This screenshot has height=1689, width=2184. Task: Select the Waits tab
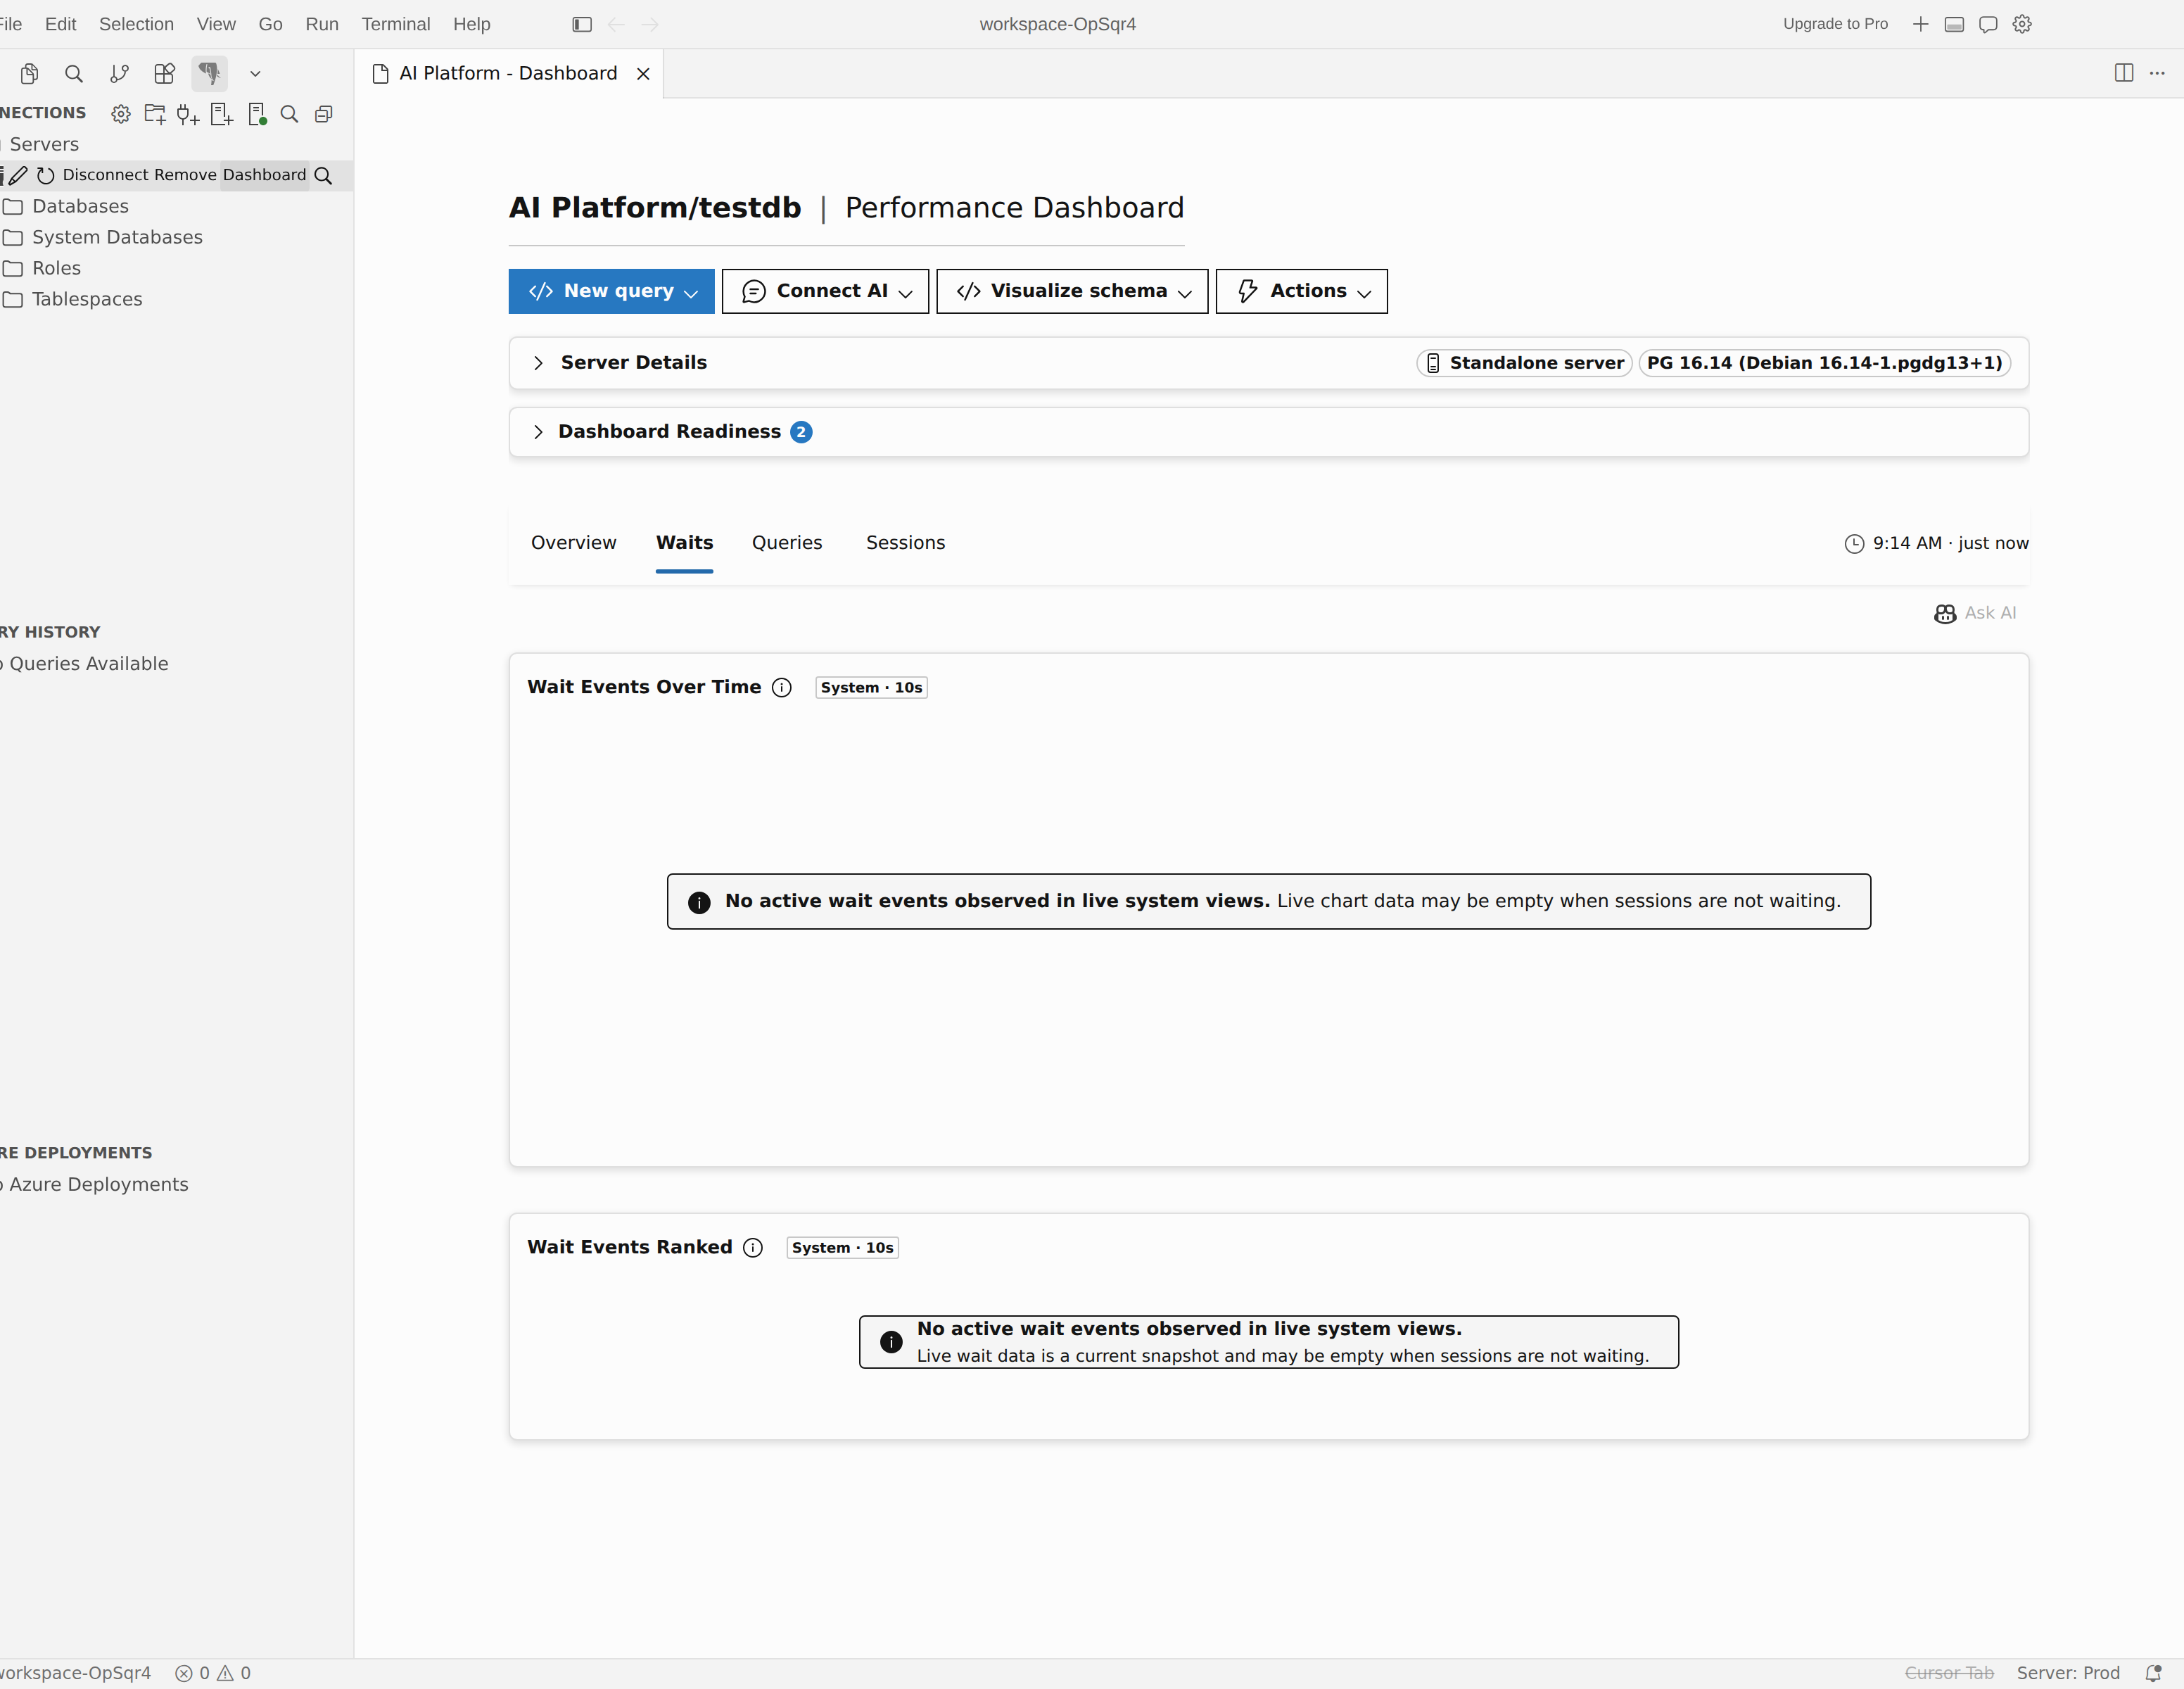tap(685, 542)
